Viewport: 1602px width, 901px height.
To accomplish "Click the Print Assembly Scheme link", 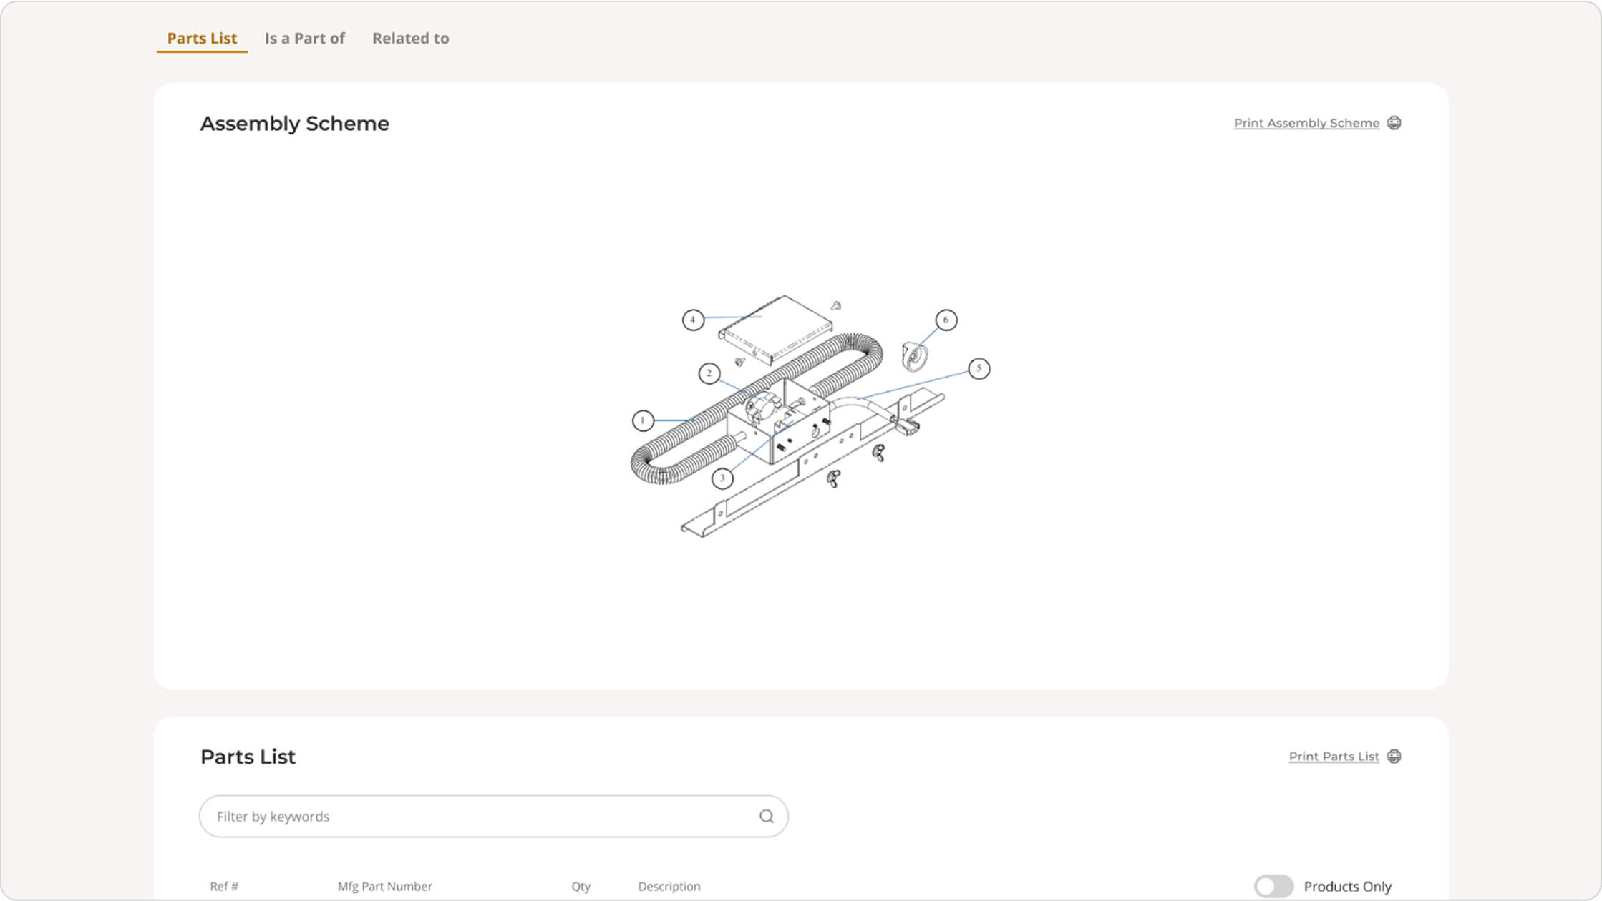I will 1306,123.
